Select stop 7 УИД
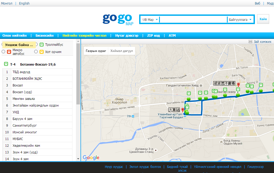The height and width of the screenshot is (173, 274). [38, 112]
